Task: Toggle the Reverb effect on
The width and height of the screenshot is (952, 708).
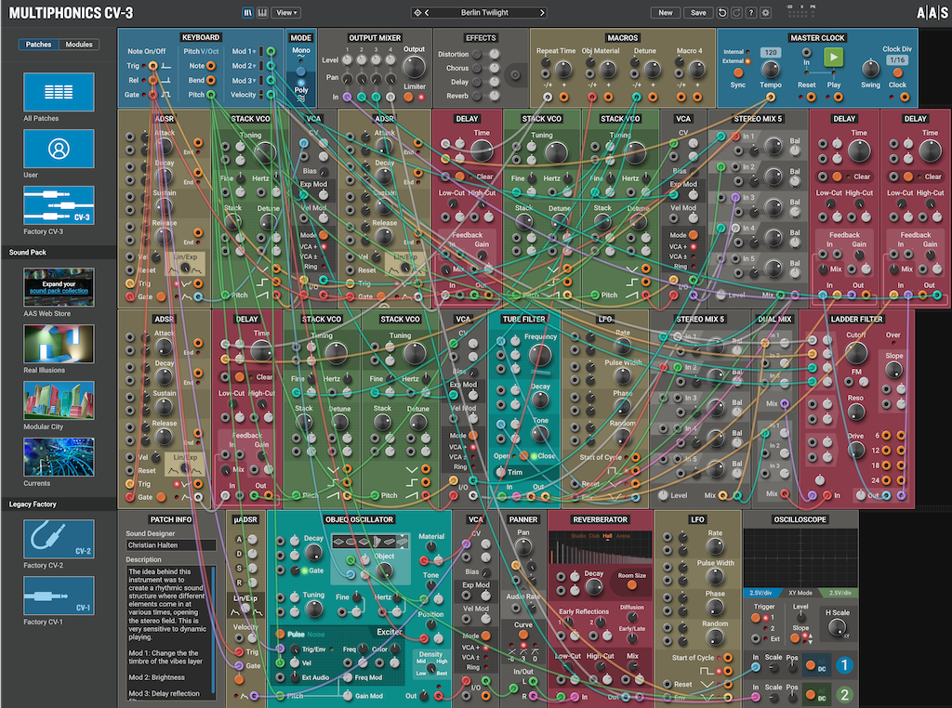Action: click(477, 96)
